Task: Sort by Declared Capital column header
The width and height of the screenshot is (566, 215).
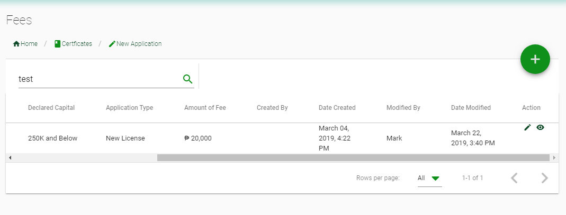Action: pos(51,108)
